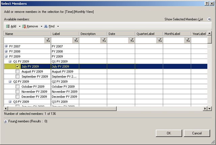Click the 'Q1 FY 2009' label cell
The width and height of the screenshot is (216, 145).
tap(65, 61)
